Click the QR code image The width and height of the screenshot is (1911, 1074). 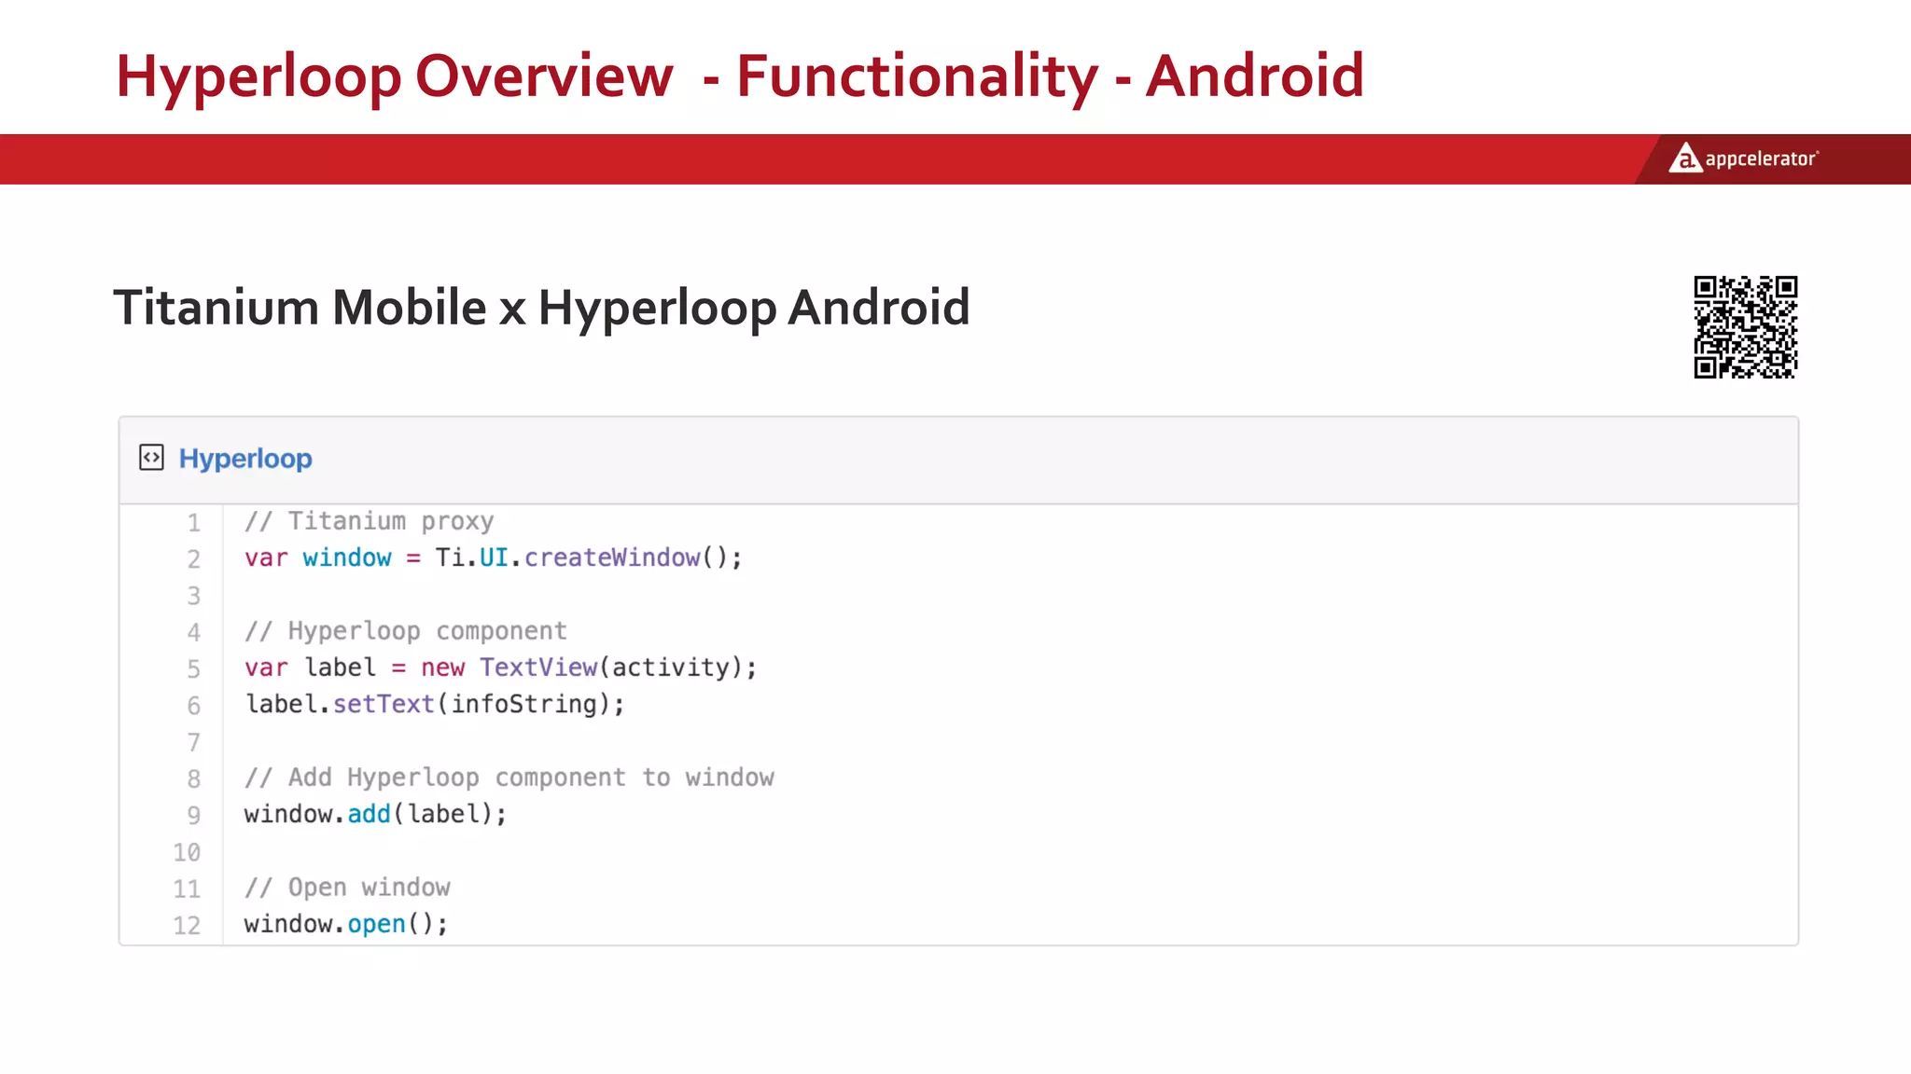coord(1745,327)
